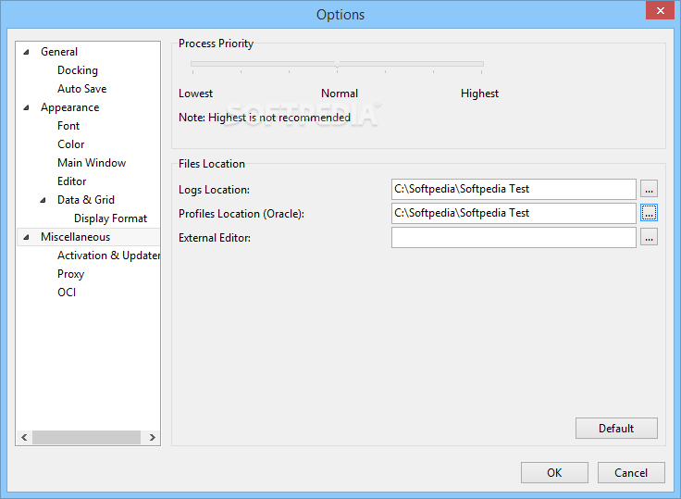Collapse the General tree node

point(27,52)
